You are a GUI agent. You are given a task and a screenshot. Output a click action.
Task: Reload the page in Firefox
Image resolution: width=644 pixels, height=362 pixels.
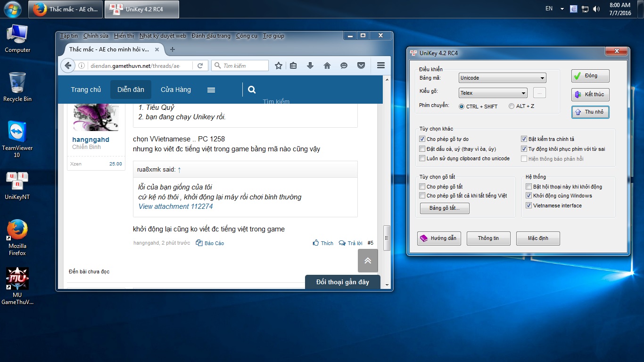point(200,66)
